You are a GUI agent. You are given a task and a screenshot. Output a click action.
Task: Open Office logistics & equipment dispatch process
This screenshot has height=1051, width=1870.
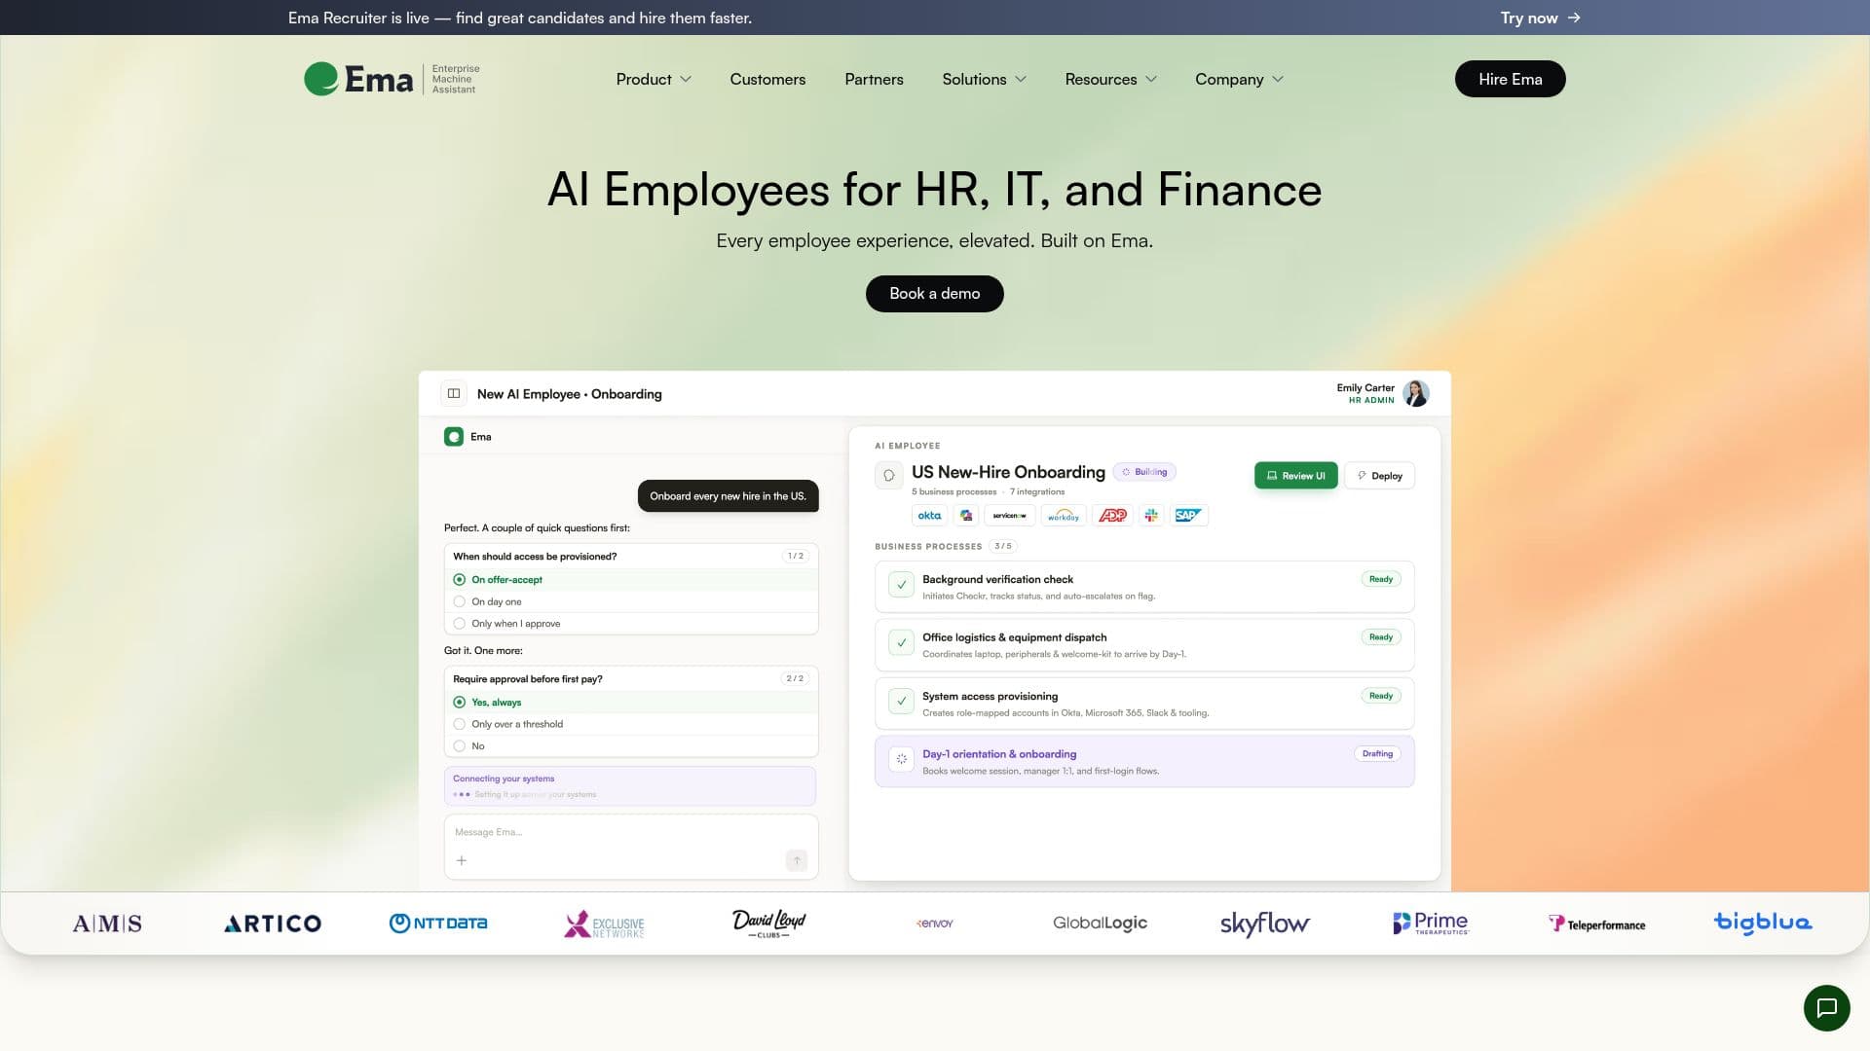tap(1144, 645)
